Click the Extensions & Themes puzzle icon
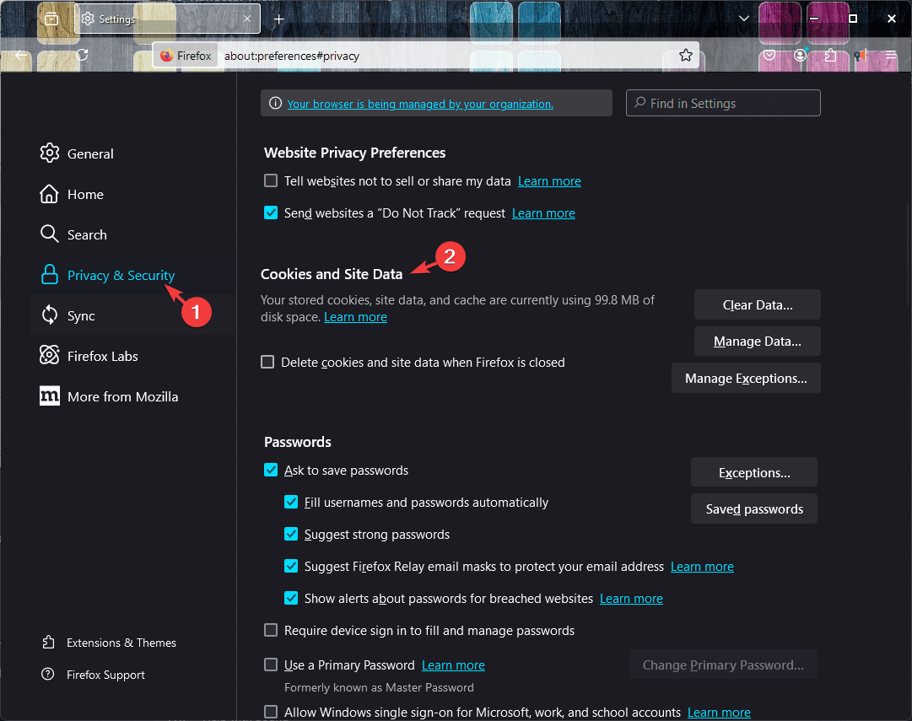Viewport: 912px width, 721px height. click(48, 642)
